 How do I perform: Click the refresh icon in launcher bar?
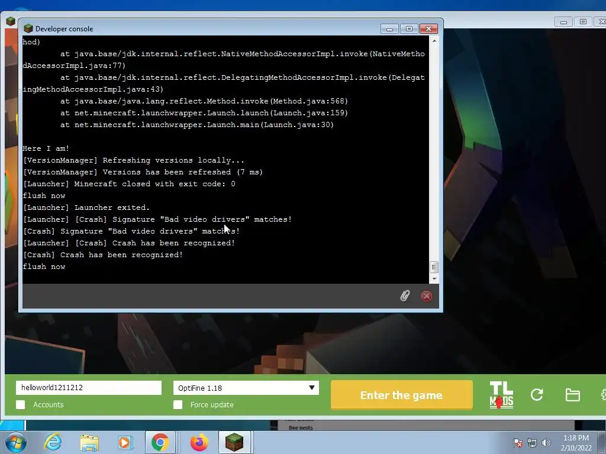point(537,394)
